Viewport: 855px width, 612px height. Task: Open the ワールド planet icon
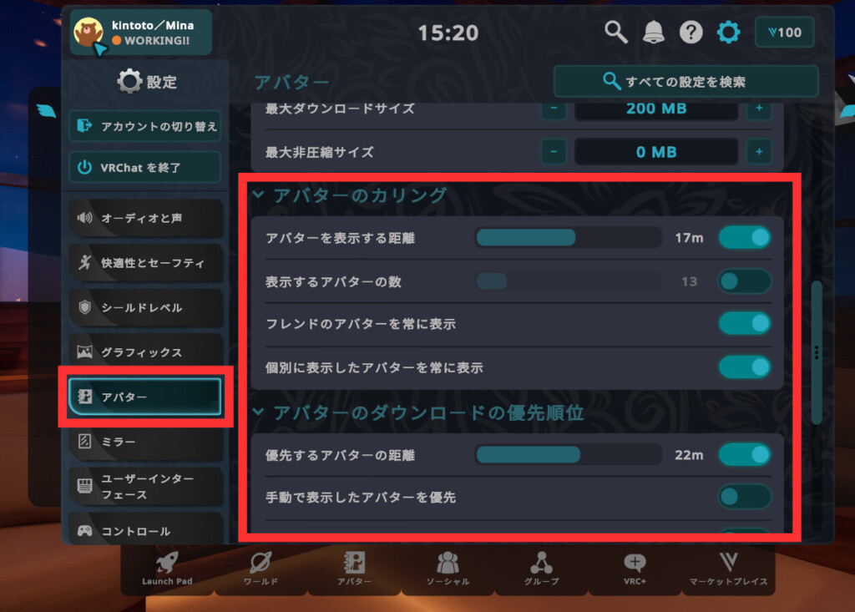click(261, 563)
